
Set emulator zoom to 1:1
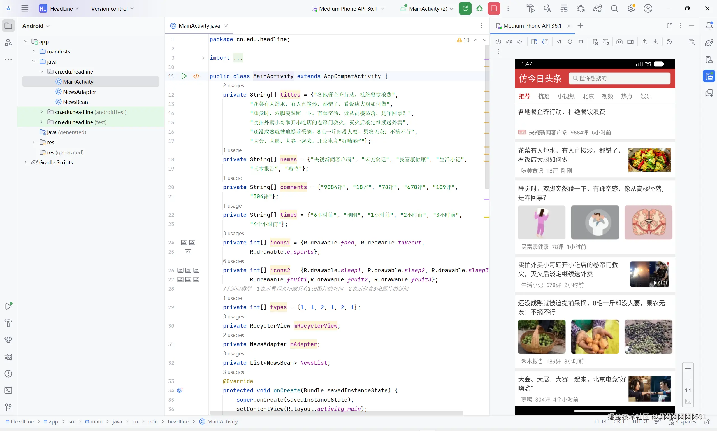pyautogui.click(x=688, y=390)
